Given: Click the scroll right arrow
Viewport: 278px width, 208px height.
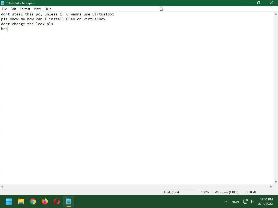Looking at the screenshot, I should click(271, 187).
